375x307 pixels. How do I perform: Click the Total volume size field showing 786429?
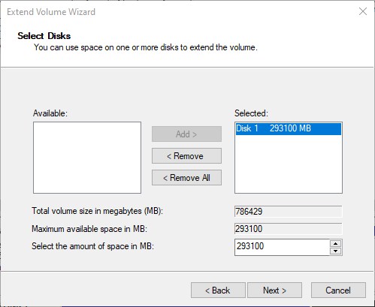[289, 212]
